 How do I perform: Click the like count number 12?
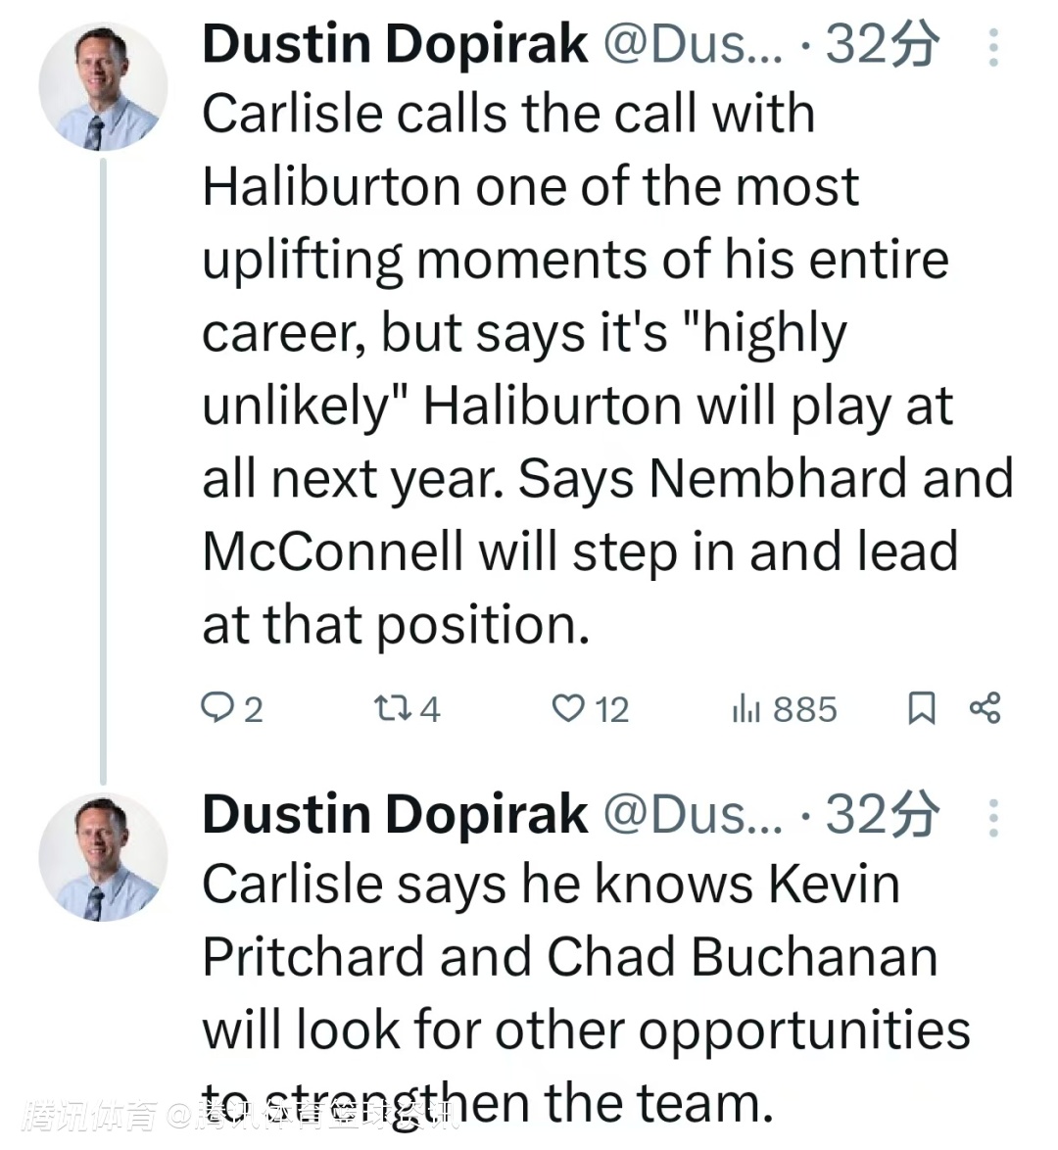pos(611,709)
